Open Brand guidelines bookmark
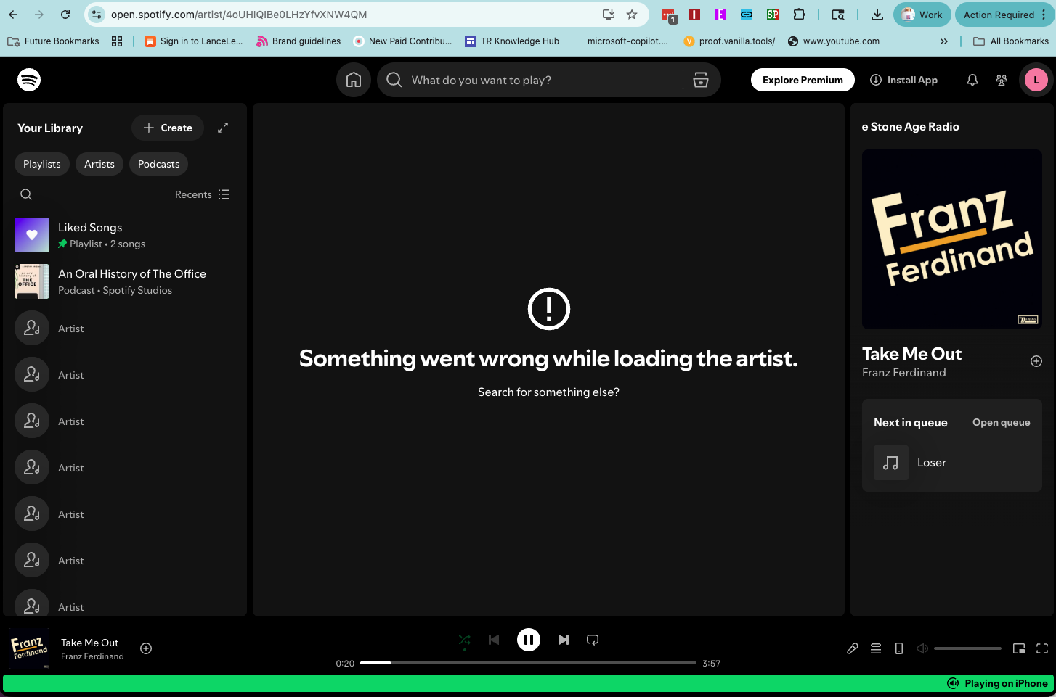 pyautogui.click(x=298, y=41)
